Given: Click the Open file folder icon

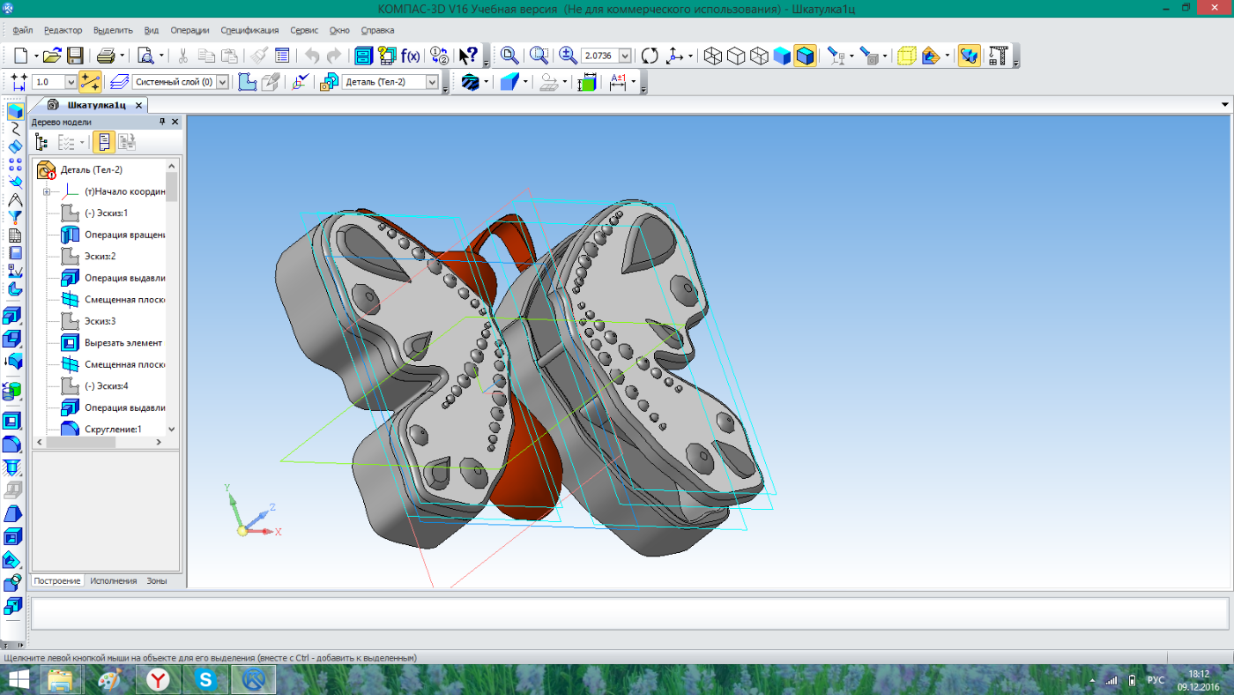Looking at the screenshot, I should (x=52, y=56).
